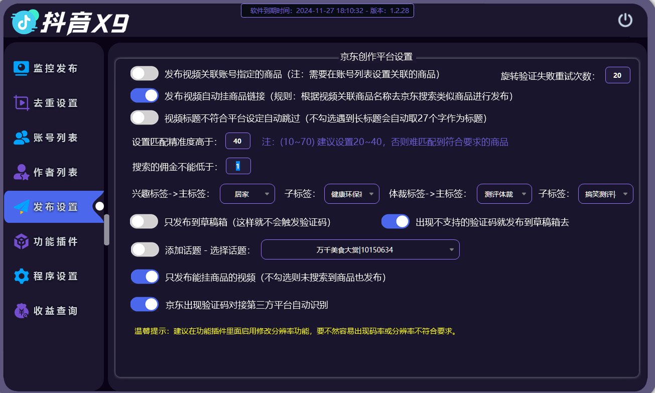Enable 只发布到草稿箱 toggle
The height and width of the screenshot is (393, 655).
pyautogui.click(x=145, y=221)
